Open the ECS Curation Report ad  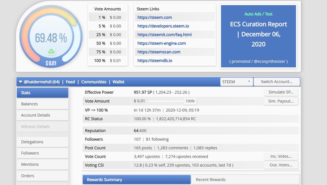[x=259, y=34]
